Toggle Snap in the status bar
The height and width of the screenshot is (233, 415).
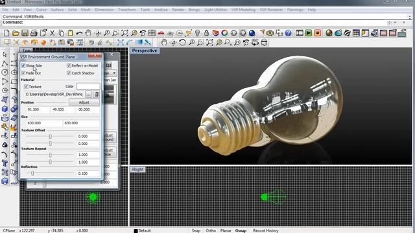pyautogui.click(x=196, y=230)
